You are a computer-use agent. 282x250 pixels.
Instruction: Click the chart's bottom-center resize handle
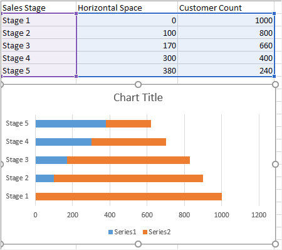[x=138, y=244]
